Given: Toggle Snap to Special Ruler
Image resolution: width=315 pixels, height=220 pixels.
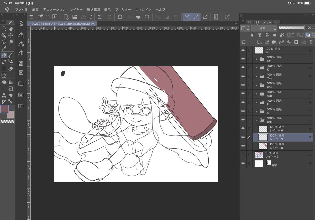Looking at the screenshot, I should (196, 17).
